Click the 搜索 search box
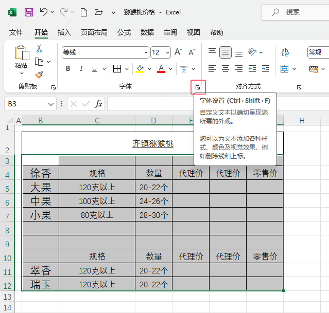 296,12
